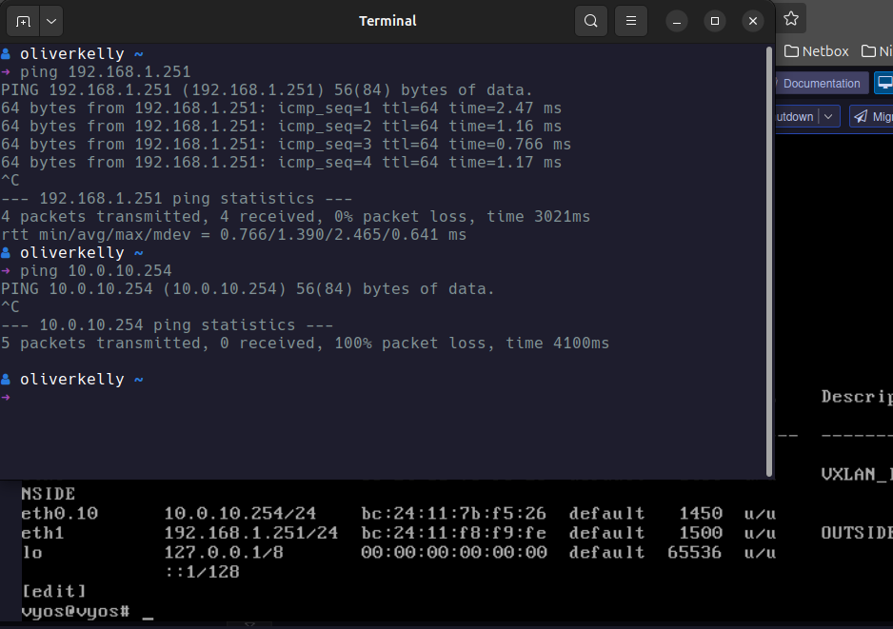
Task: Click the Terminal title bar text
Action: click(387, 21)
